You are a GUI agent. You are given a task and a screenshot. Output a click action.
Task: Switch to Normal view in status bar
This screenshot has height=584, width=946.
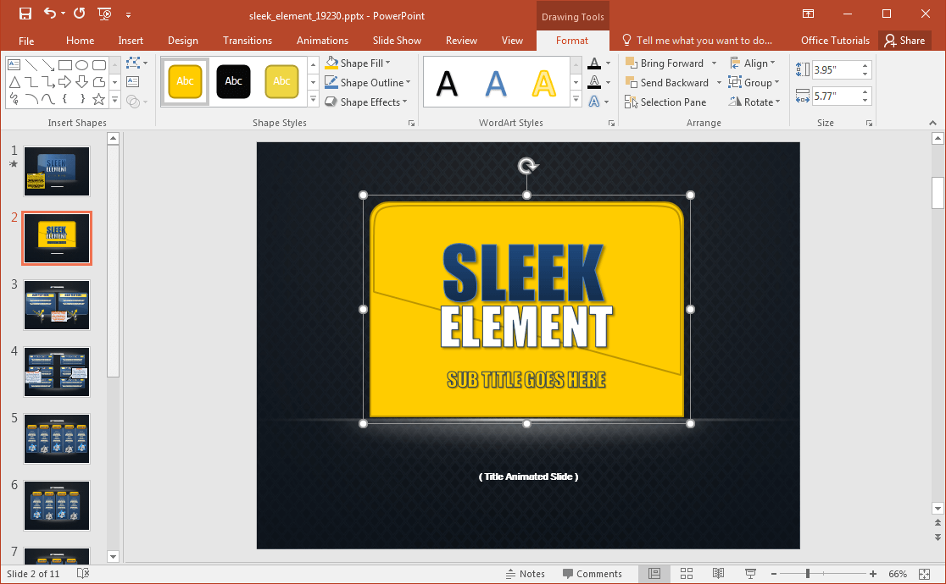654,574
